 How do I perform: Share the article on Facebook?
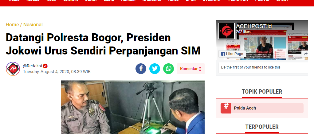(141, 69)
